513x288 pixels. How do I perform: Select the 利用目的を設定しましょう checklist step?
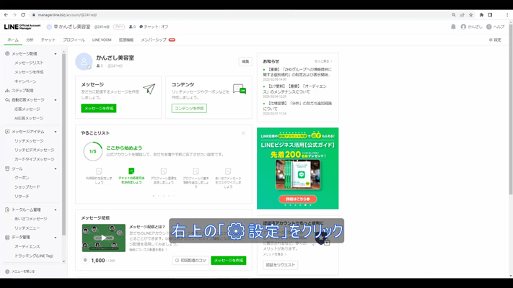click(99, 176)
